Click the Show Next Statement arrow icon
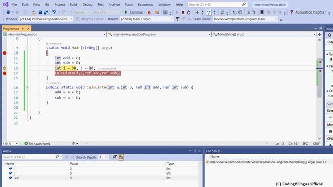 coord(197,12)
